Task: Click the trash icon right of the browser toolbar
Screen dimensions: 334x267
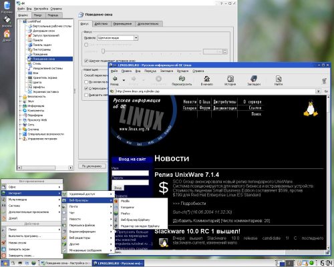Action: [324, 81]
